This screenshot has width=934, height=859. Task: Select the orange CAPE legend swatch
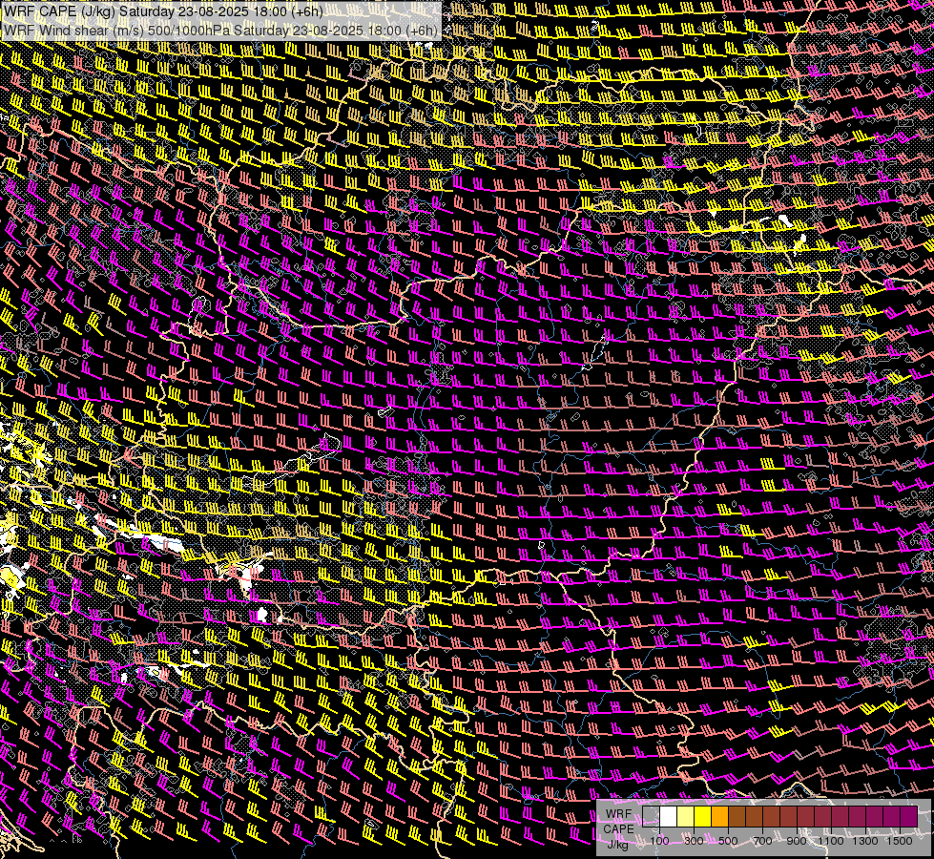[x=719, y=816]
